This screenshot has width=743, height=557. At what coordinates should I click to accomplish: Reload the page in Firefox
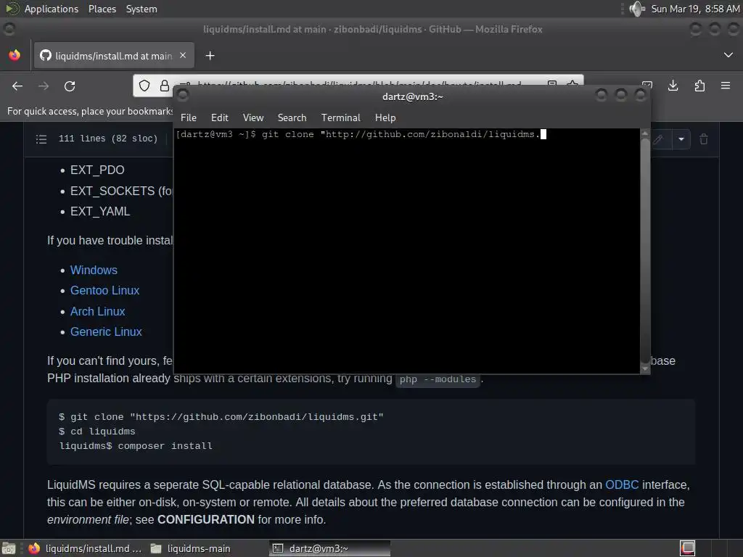coord(70,86)
